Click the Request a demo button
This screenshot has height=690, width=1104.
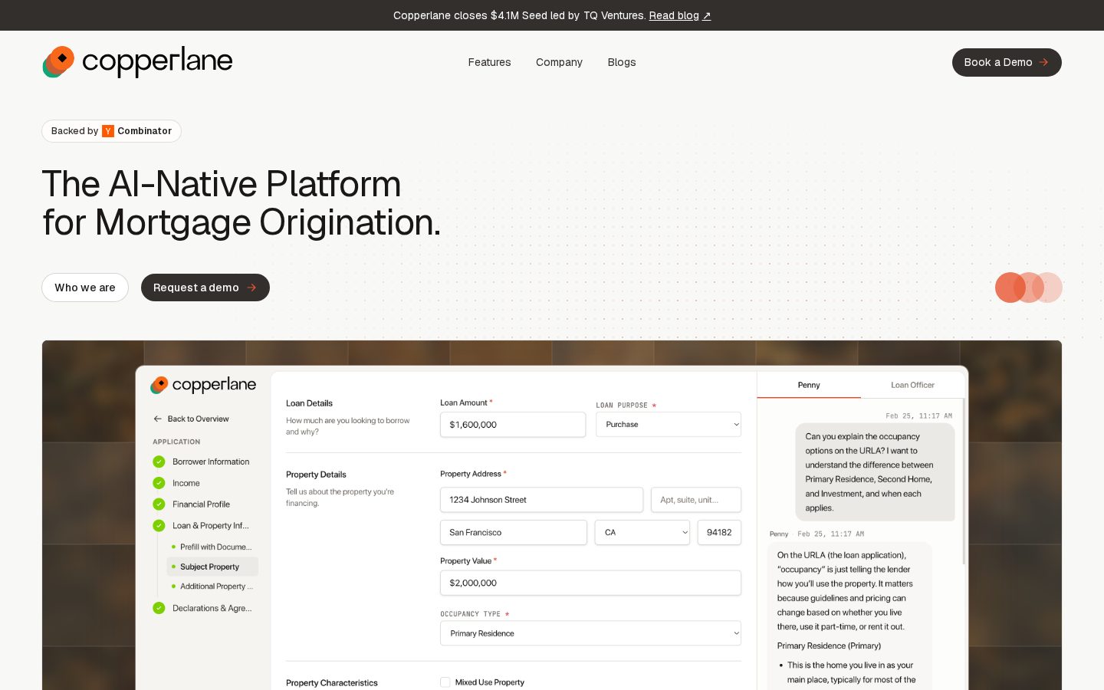205,287
